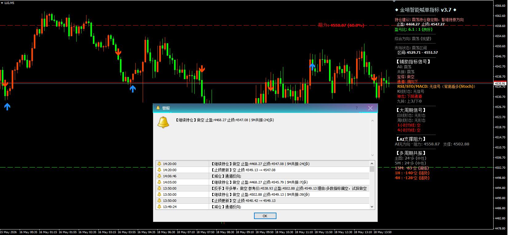Click the leftmost blue up-arrow signal on chart

[x=7, y=106]
